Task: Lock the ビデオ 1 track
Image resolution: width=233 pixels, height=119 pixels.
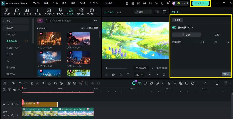Action: (3, 116)
